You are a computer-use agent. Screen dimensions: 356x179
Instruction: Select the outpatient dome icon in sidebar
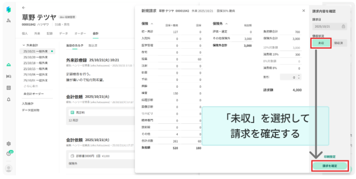click(9, 65)
